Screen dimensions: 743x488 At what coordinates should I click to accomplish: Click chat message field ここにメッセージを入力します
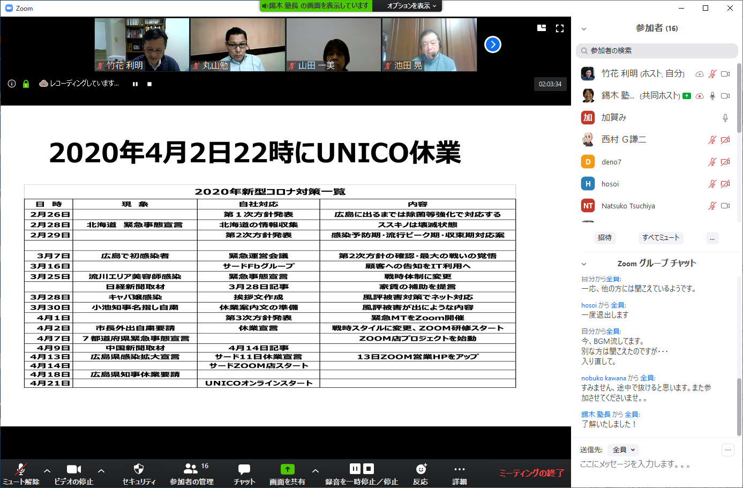click(x=657, y=464)
